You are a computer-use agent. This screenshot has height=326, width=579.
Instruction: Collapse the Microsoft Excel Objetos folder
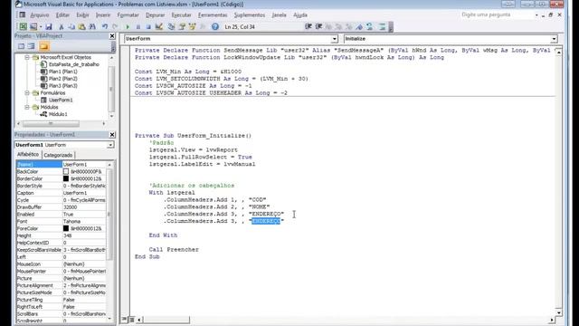(x=27, y=57)
